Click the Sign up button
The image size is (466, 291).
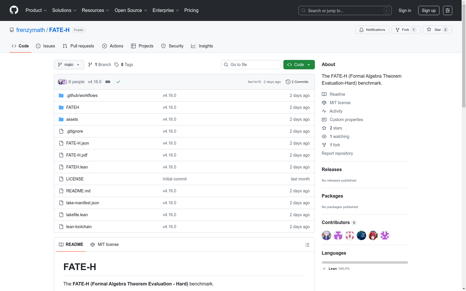(x=429, y=10)
